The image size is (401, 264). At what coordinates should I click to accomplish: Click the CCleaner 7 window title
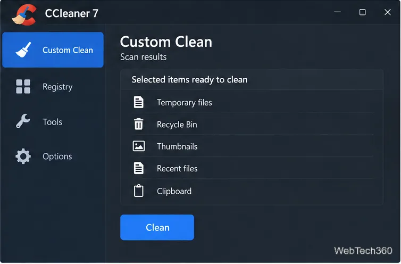(72, 13)
